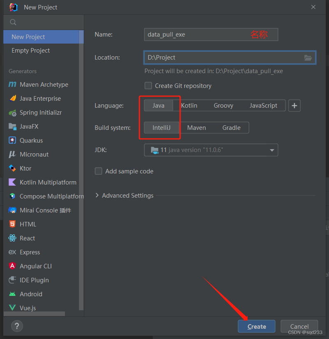Select Java as the language

coord(158,106)
